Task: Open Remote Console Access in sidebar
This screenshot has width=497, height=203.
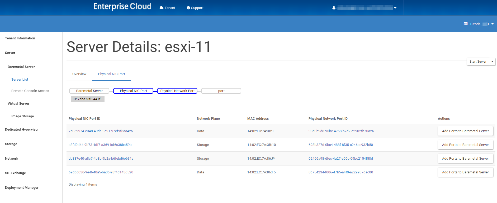Action: 30,91
